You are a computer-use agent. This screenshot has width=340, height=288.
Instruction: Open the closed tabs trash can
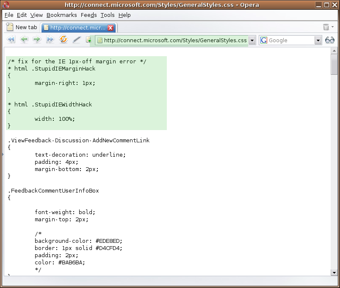tap(326, 27)
